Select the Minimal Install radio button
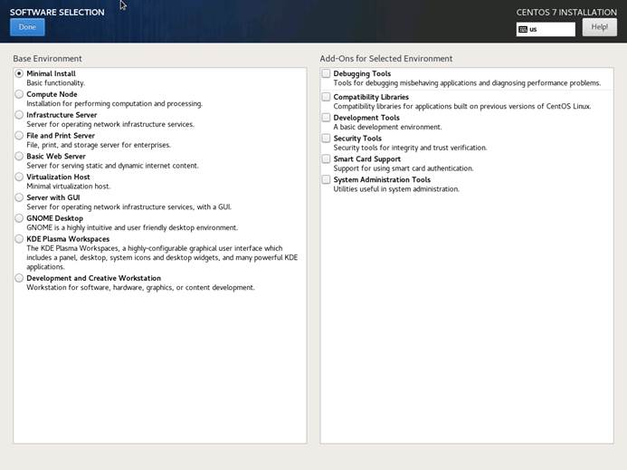Image resolution: width=627 pixels, height=470 pixels. point(19,73)
